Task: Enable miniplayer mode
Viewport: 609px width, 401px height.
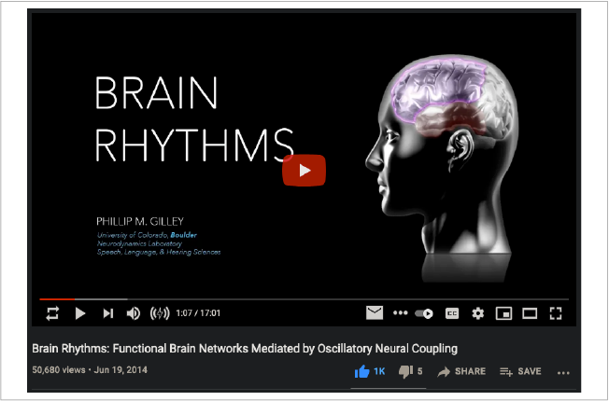Action: [504, 313]
